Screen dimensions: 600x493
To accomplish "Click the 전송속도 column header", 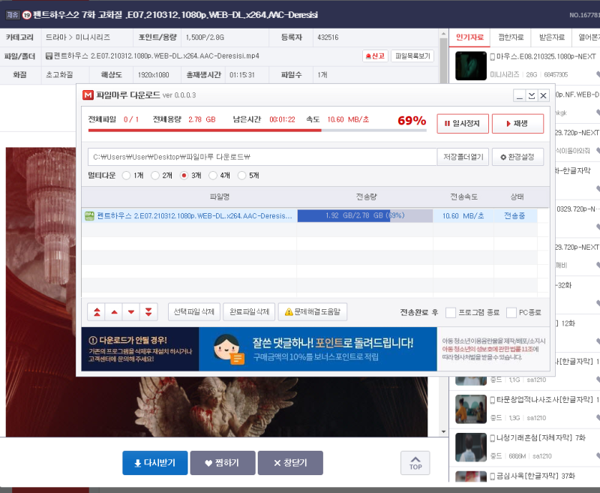I will pos(463,197).
